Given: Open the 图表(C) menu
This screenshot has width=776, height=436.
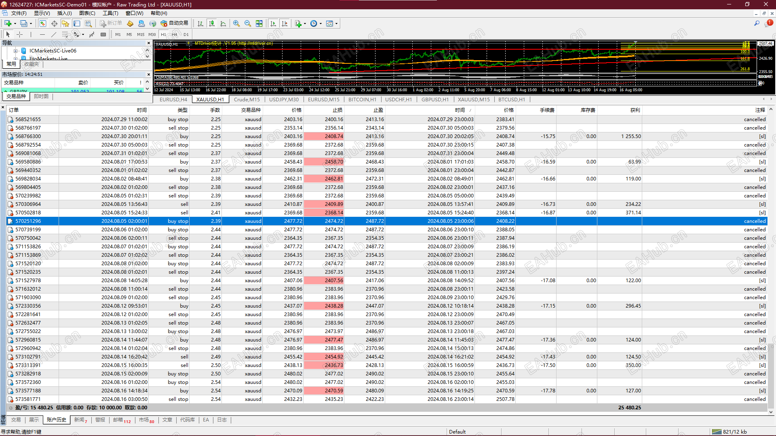Looking at the screenshot, I should coord(87,13).
